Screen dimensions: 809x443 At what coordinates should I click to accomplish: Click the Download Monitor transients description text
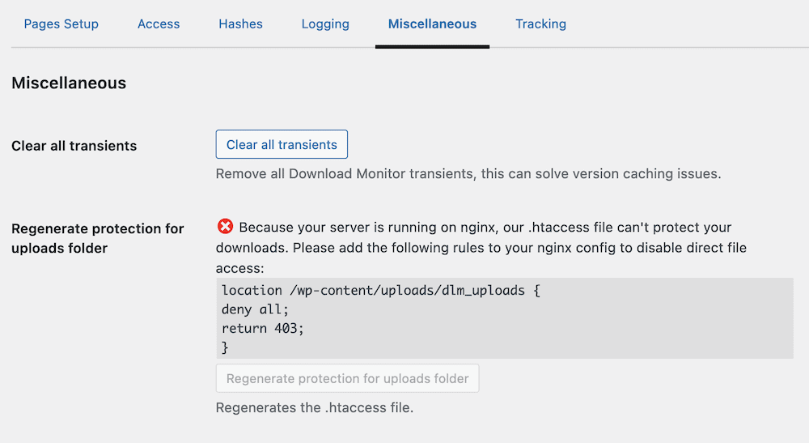click(468, 173)
